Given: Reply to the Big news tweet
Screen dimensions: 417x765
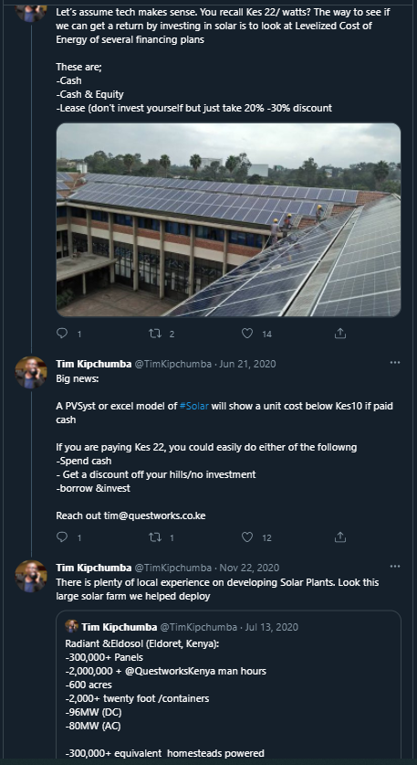Looking at the screenshot, I should [x=62, y=537].
